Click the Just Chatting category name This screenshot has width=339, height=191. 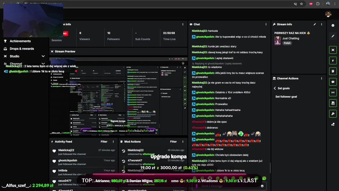tap(291, 38)
